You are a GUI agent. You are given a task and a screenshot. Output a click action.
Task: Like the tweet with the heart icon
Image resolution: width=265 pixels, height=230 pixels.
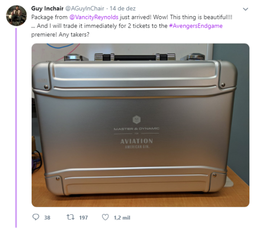pos(105,217)
